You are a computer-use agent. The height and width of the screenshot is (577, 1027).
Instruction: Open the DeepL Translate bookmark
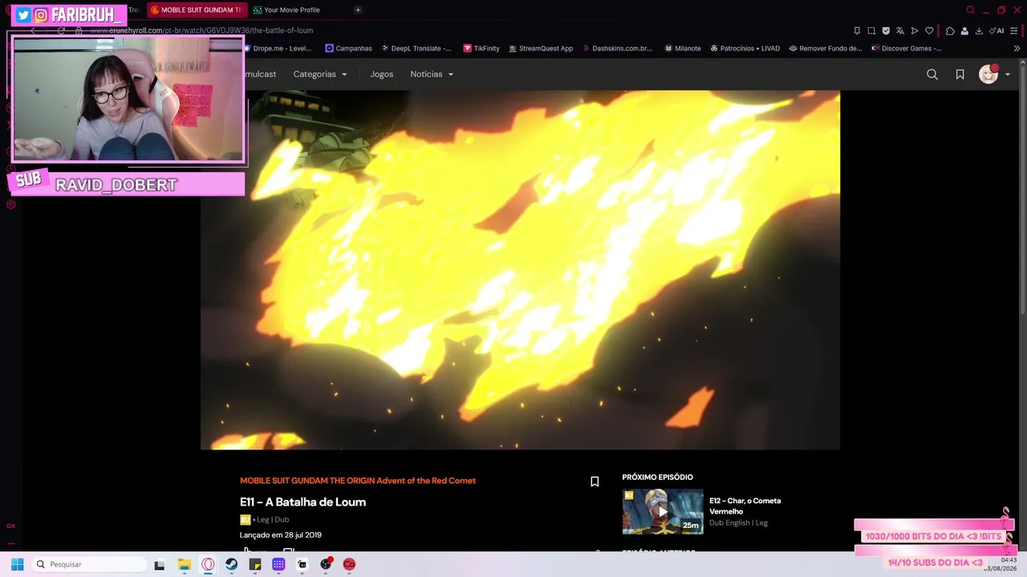[x=416, y=48]
